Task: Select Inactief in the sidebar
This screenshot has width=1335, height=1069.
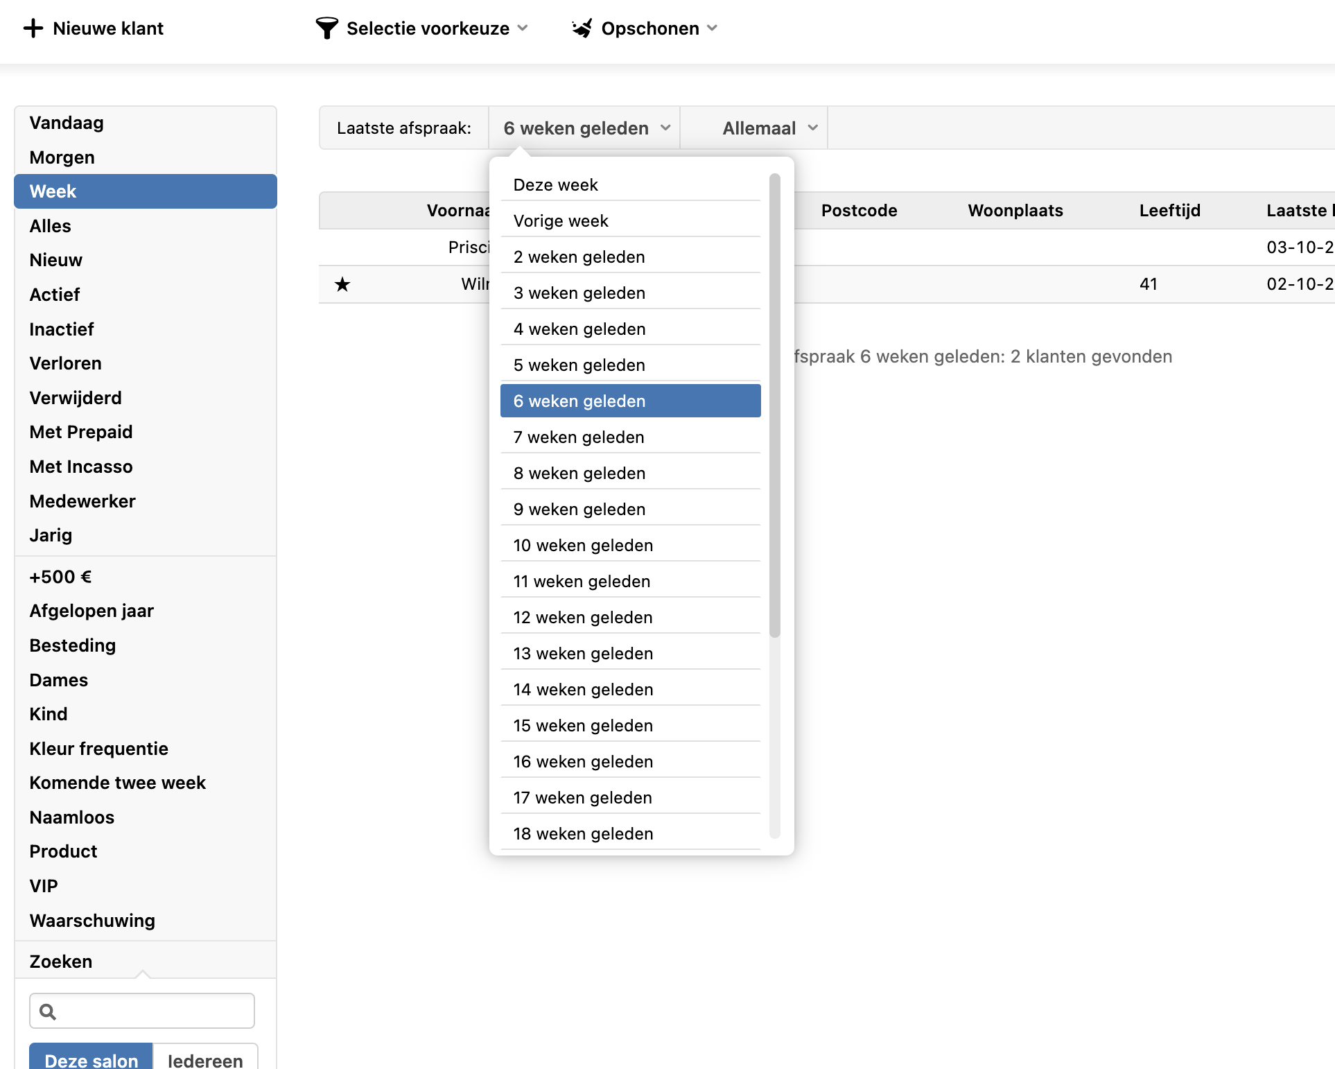Action: click(x=62, y=329)
